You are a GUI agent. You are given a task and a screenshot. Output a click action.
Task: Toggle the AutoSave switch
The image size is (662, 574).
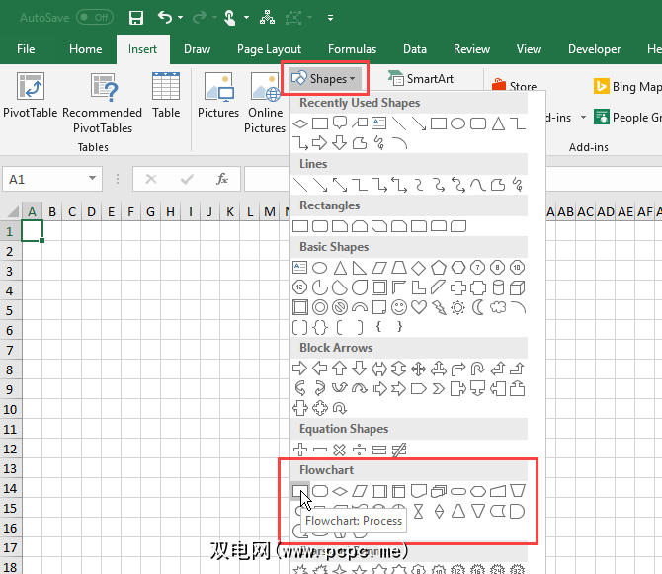[x=94, y=18]
